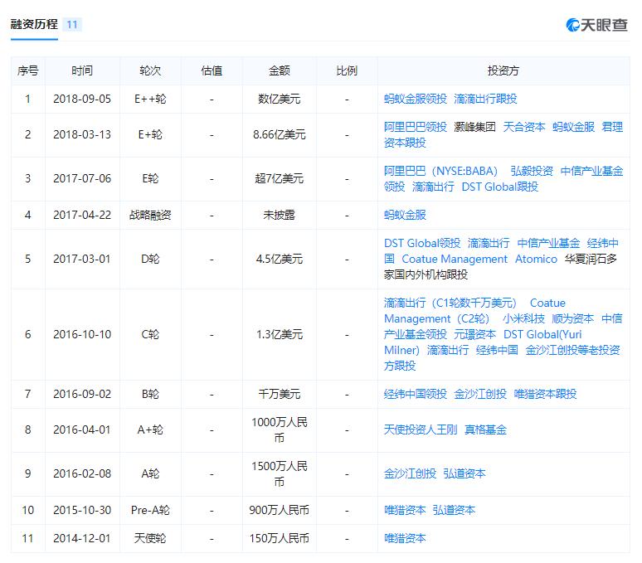Open 滴滴出行 (C1轮数千万美元) link
642x563 pixels.
pos(450,303)
